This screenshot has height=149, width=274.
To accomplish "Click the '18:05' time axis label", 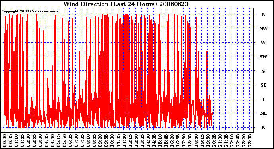I will click(x=190, y=141).
